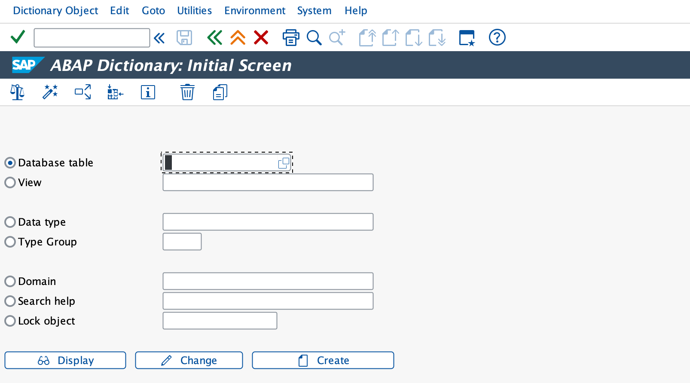The image size is (690, 383).
Task: Select the Database table radio button
Action: coord(10,163)
